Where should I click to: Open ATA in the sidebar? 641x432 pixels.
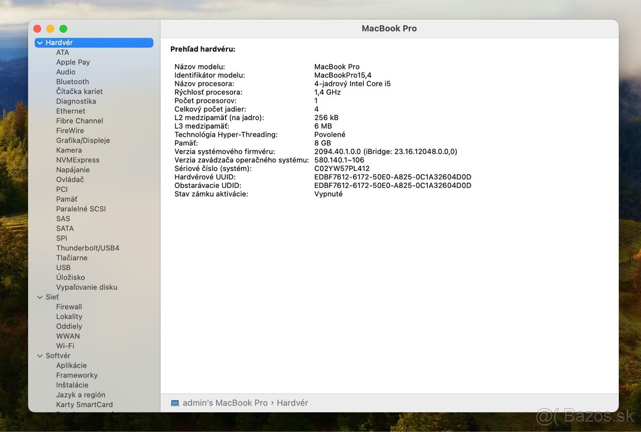coord(62,52)
